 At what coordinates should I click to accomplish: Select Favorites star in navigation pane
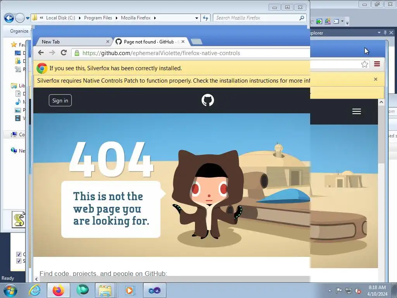click(14, 45)
